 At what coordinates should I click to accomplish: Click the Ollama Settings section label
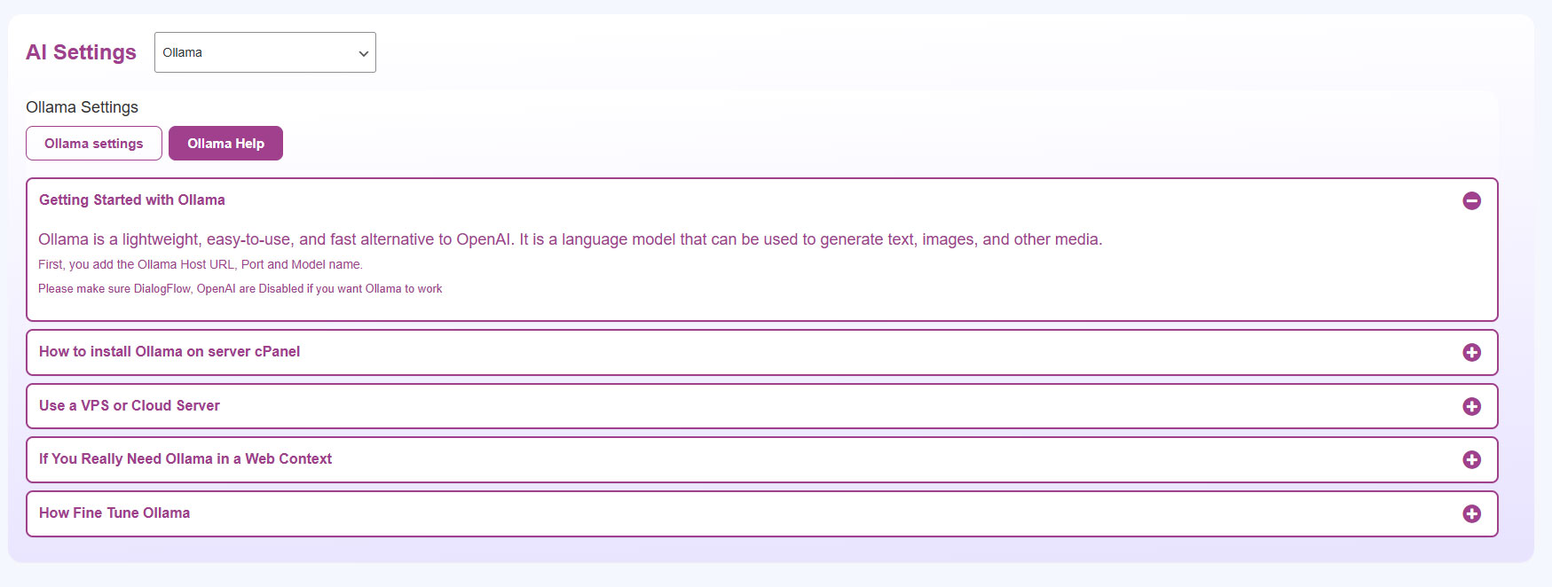[x=82, y=107]
